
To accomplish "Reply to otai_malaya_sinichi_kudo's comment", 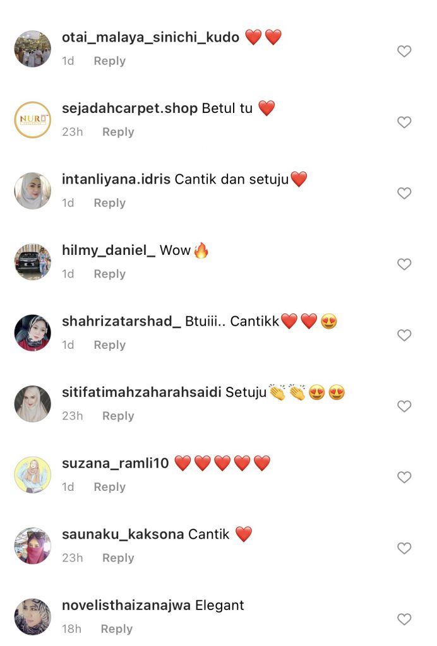I will 110,61.
